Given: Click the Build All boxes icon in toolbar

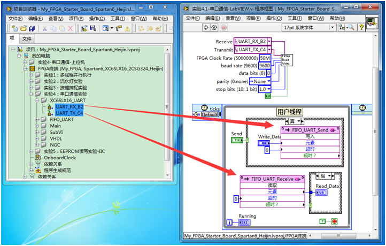Looking at the screenshot, I should 141,28.
